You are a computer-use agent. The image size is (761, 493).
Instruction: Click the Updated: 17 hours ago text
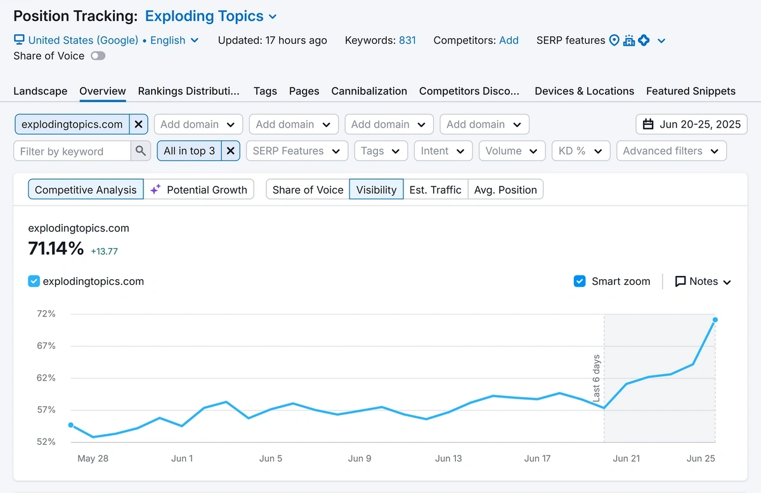click(273, 40)
